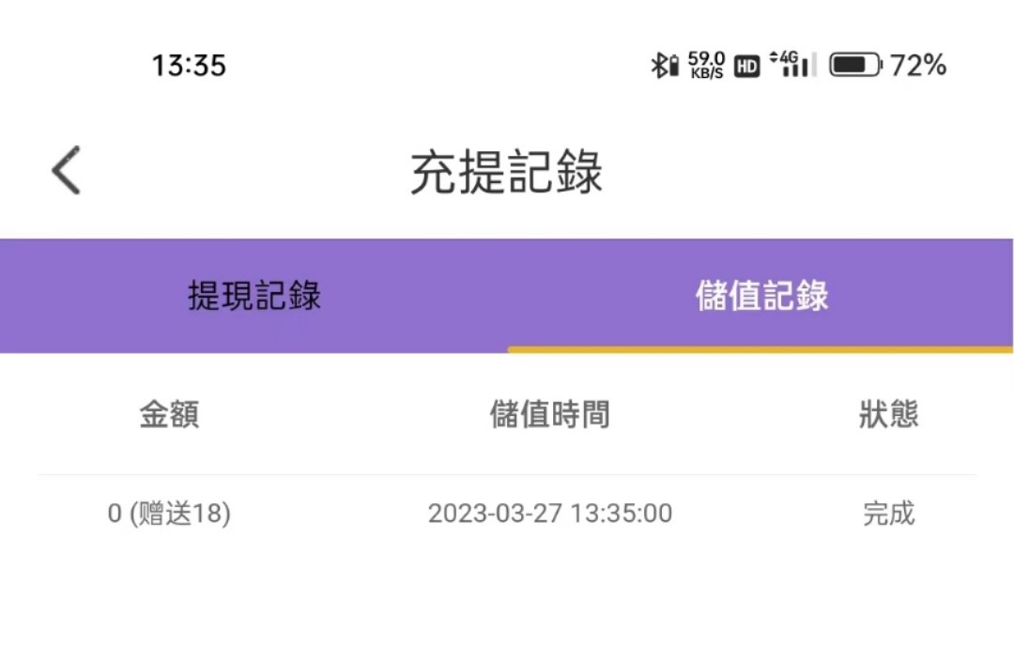
Task: Tap the back arrow icon
Action: pos(67,171)
